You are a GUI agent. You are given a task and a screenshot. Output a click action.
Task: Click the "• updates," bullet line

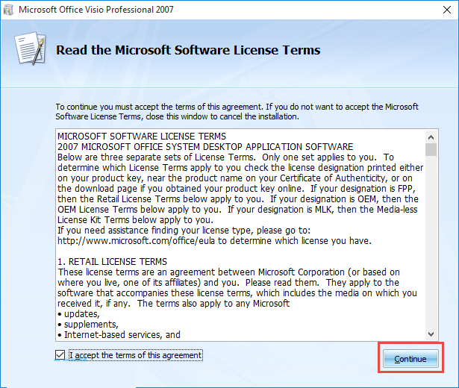(79, 314)
